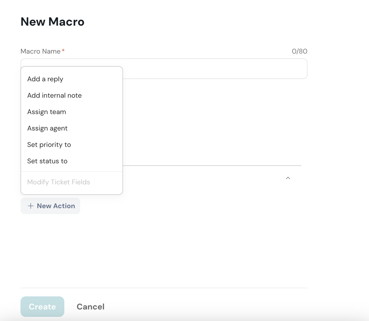Select 'Set status to' from the list
Screen dimensions: 369x321
(x=47, y=161)
